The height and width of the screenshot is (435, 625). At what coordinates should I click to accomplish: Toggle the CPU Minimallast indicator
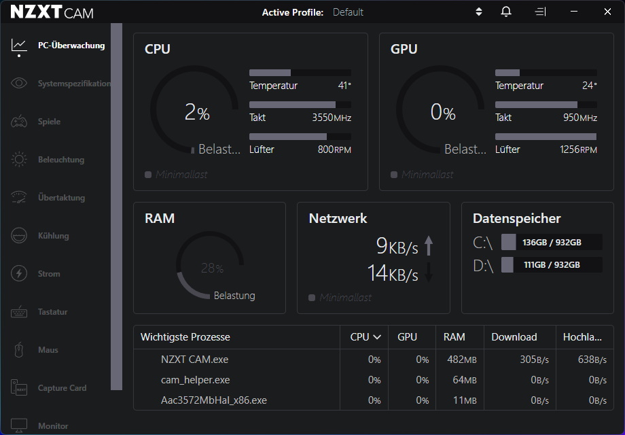pos(148,175)
